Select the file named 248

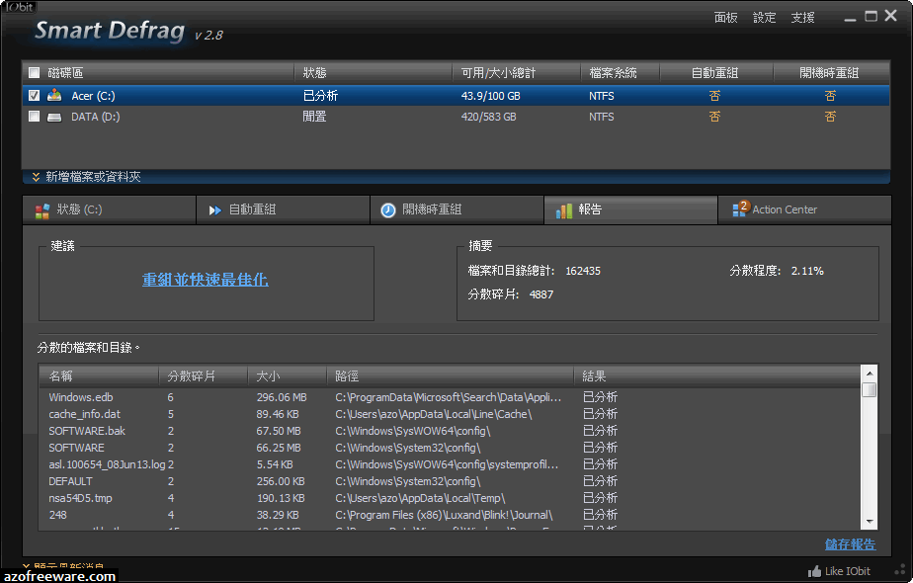[x=451, y=516]
